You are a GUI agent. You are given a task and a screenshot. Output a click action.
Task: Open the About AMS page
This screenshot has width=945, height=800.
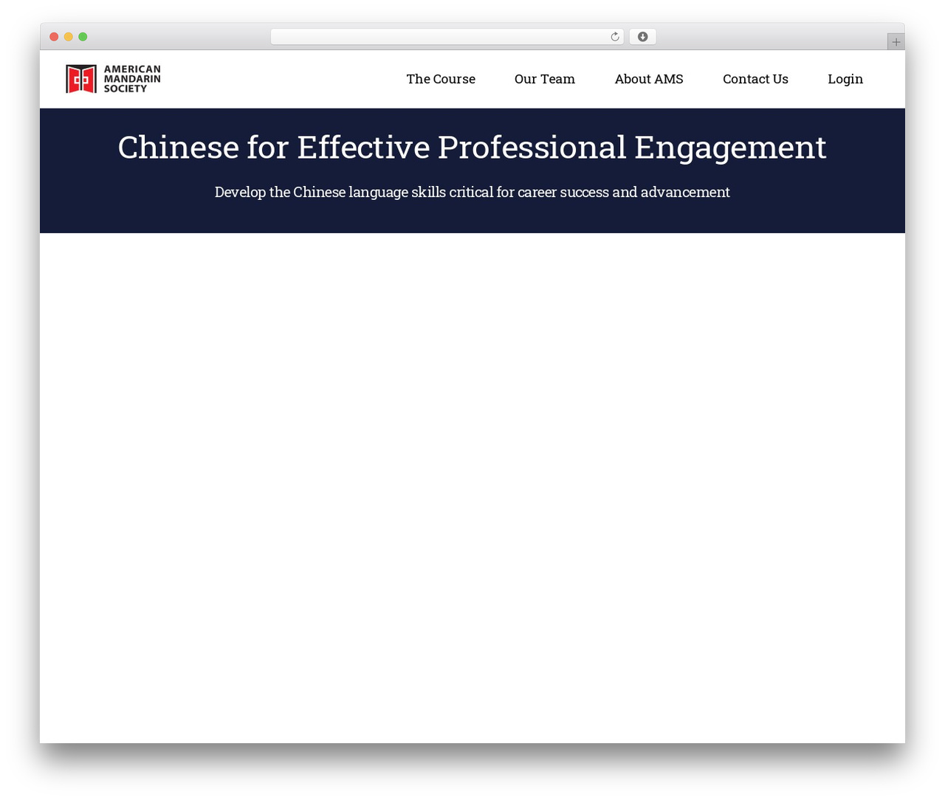[x=649, y=79]
